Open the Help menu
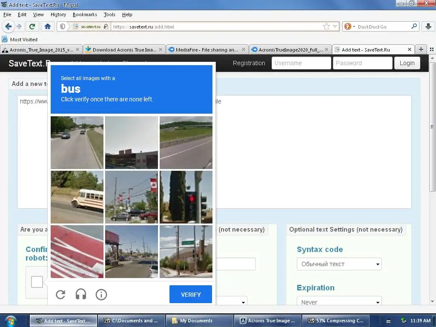The width and height of the screenshot is (436, 327). point(127,14)
